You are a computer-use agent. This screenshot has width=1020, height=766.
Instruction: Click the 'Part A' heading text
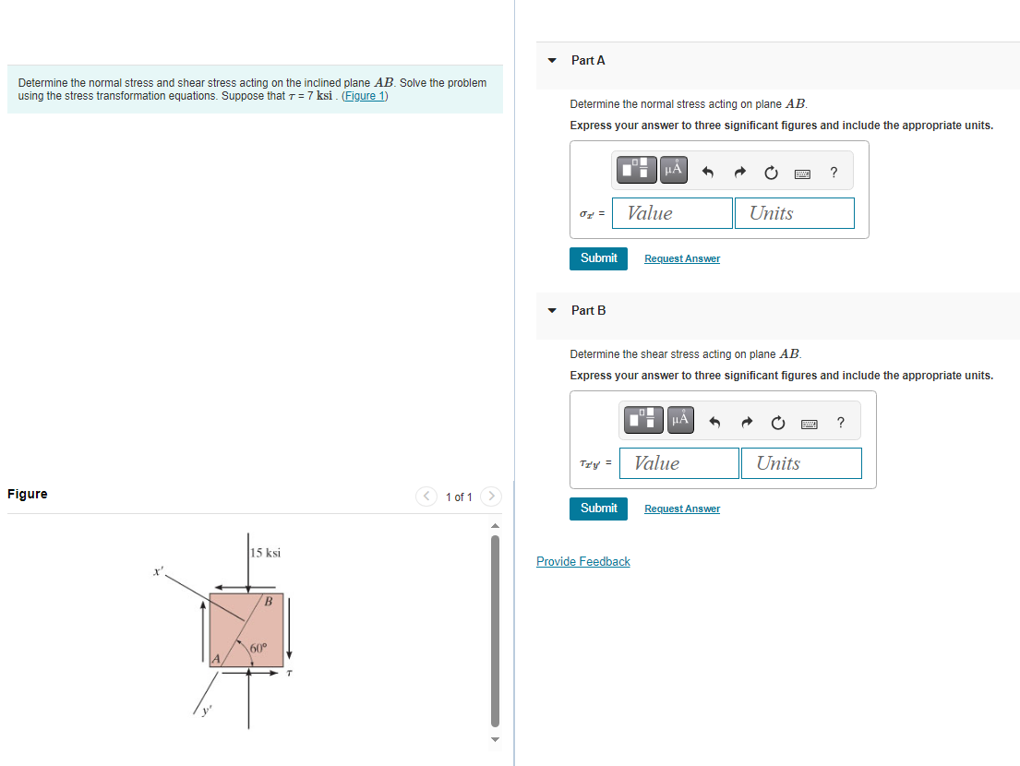tap(588, 61)
